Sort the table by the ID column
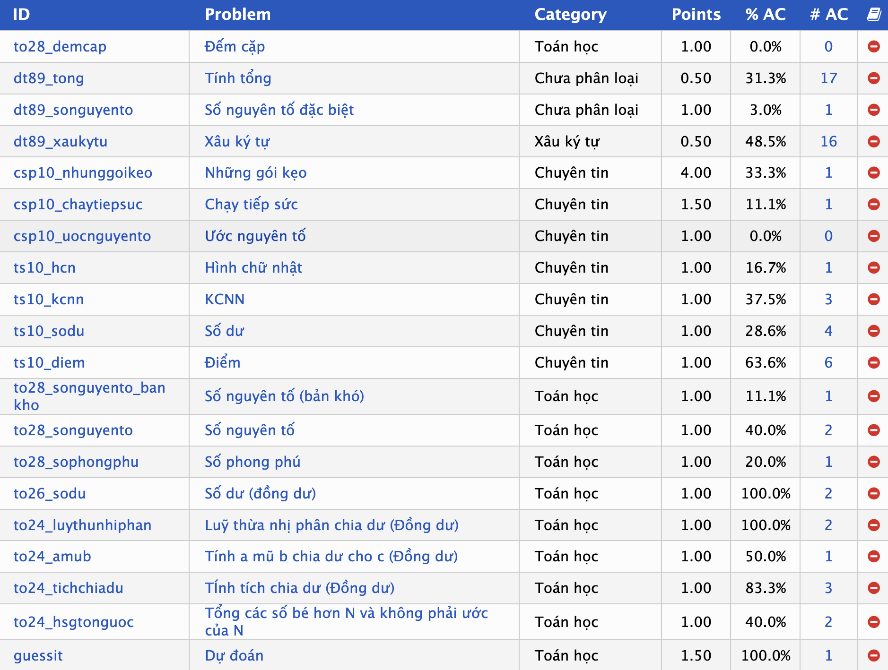This screenshot has width=888, height=670. pos(21,15)
